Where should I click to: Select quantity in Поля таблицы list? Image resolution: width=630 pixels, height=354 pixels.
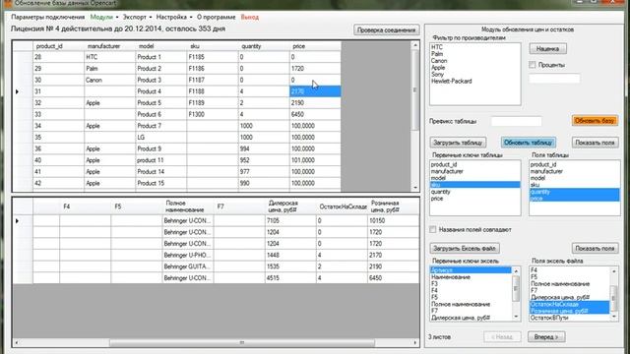coord(574,192)
